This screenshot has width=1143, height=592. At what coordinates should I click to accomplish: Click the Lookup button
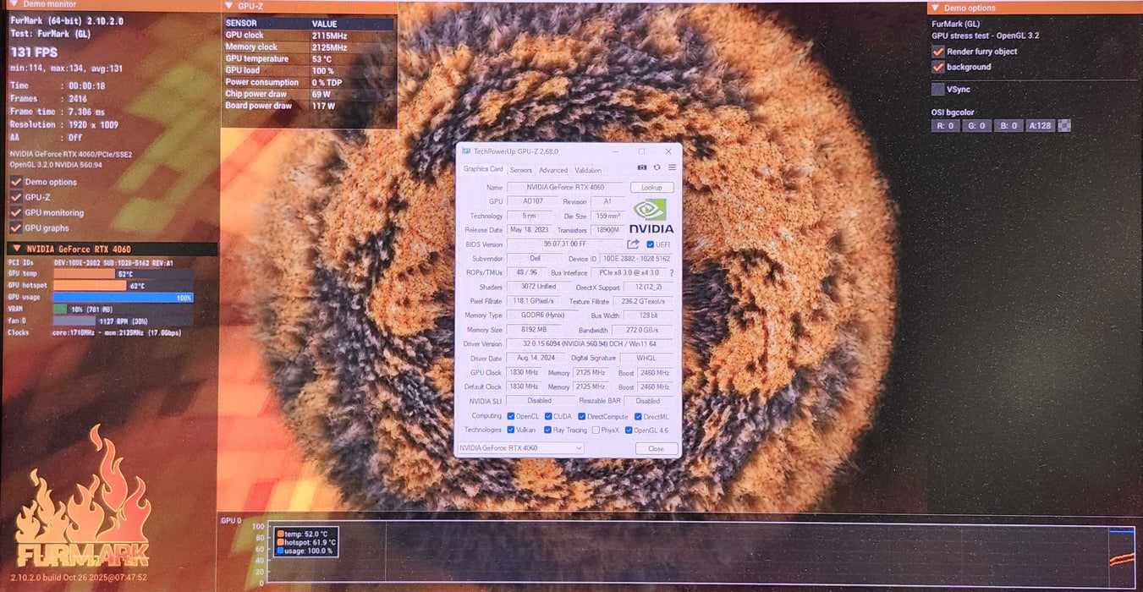tap(652, 188)
